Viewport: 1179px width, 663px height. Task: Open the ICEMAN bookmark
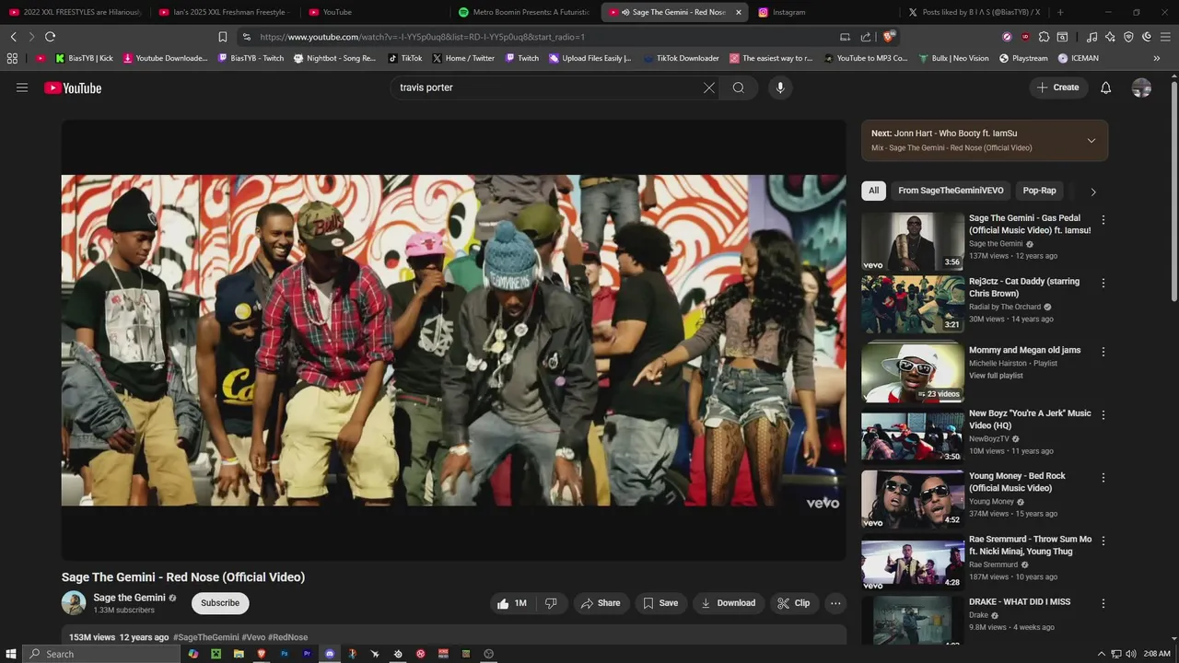(1079, 58)
